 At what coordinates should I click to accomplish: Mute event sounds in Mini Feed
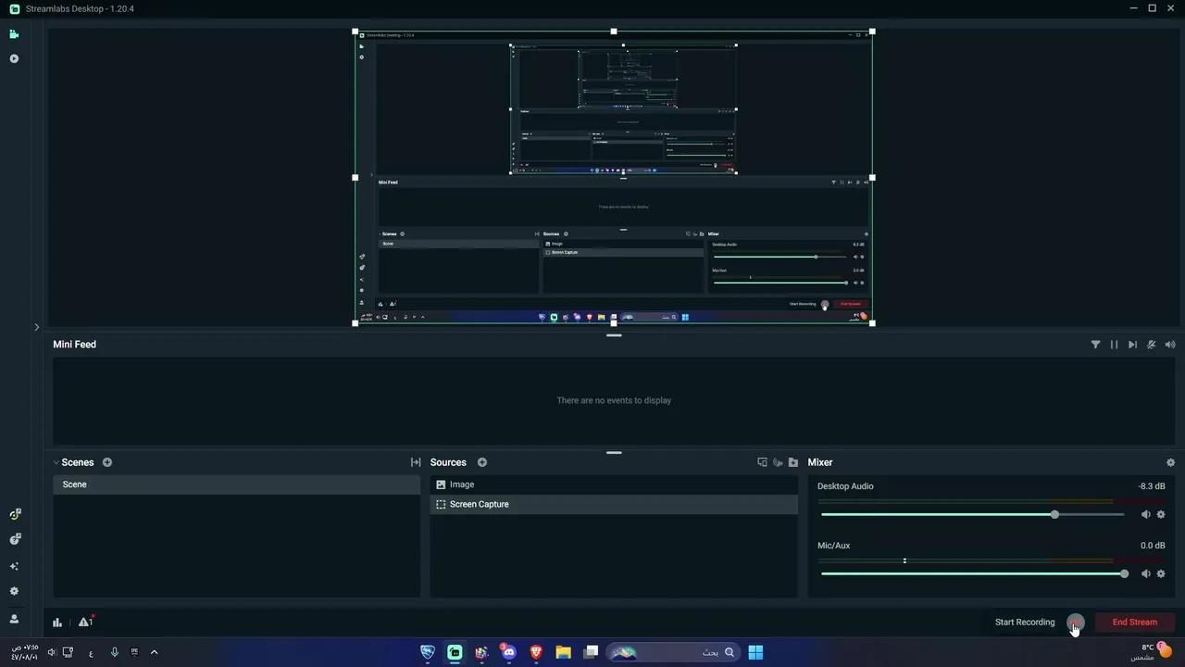pos(1151,345)
